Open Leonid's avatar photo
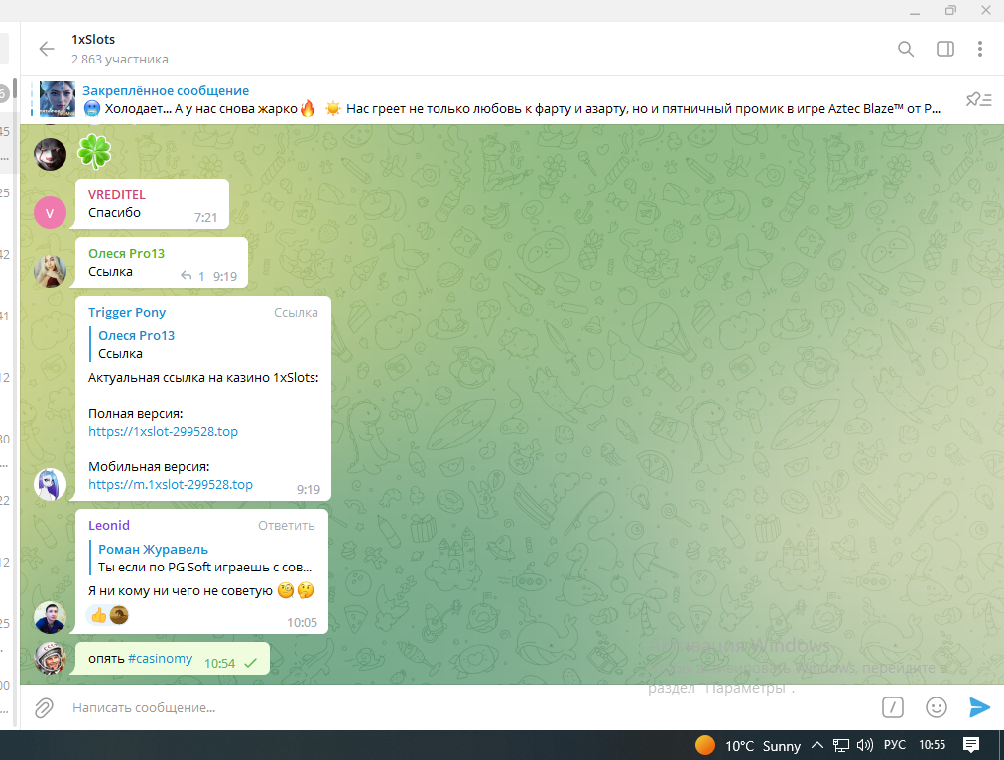Screen dimensions: 1004x760 click(x=50, y=617)
